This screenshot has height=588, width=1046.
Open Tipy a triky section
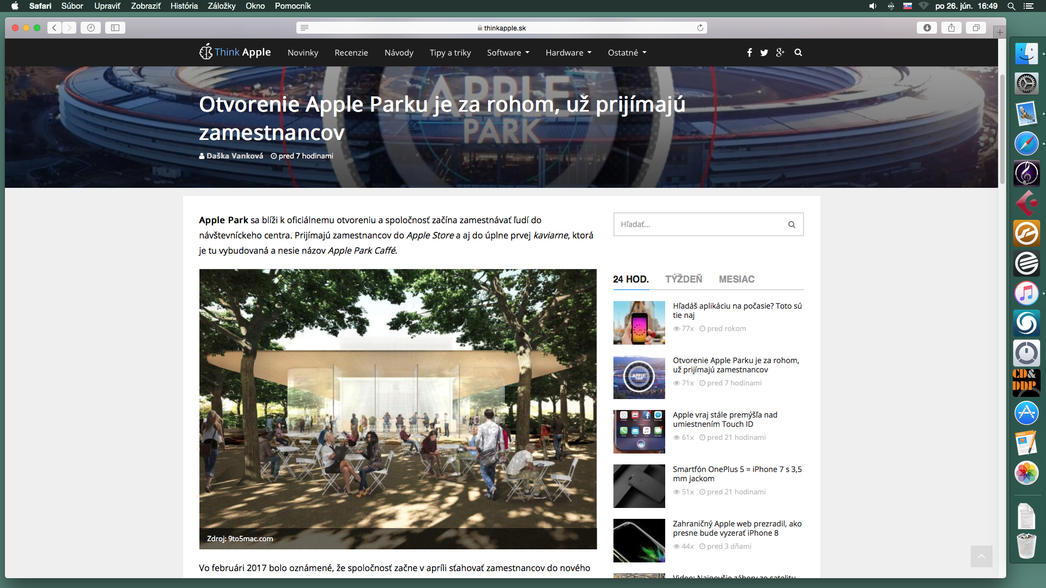pyautogui.click(x=450, y=53)
